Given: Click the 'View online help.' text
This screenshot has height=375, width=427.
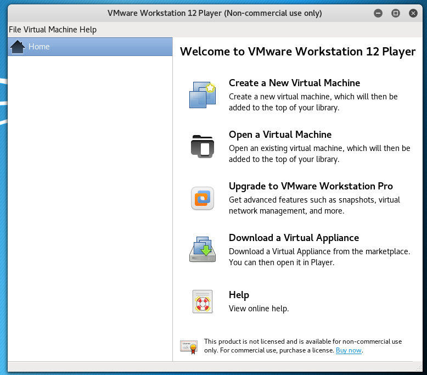Looking at the screenshot, I should [x=259, y=309].
